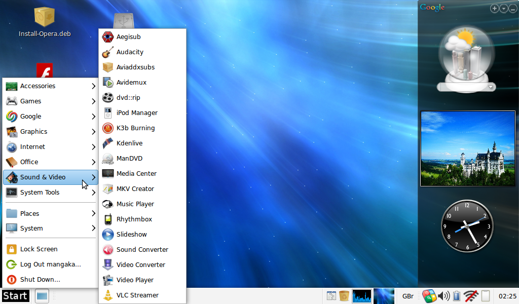Expand the Google submenu
The image size is (519, 304).
[x=50, y=117]
